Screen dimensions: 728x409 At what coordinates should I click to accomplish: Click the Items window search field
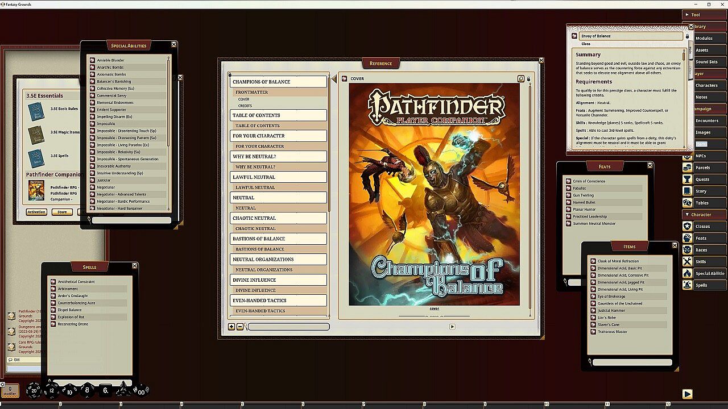point(632,362)
